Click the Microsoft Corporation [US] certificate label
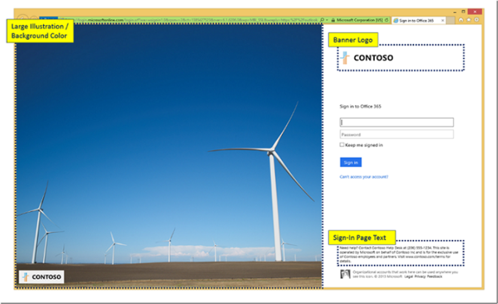This screenshot has height=304, width=498. click(x=359, y=20)
